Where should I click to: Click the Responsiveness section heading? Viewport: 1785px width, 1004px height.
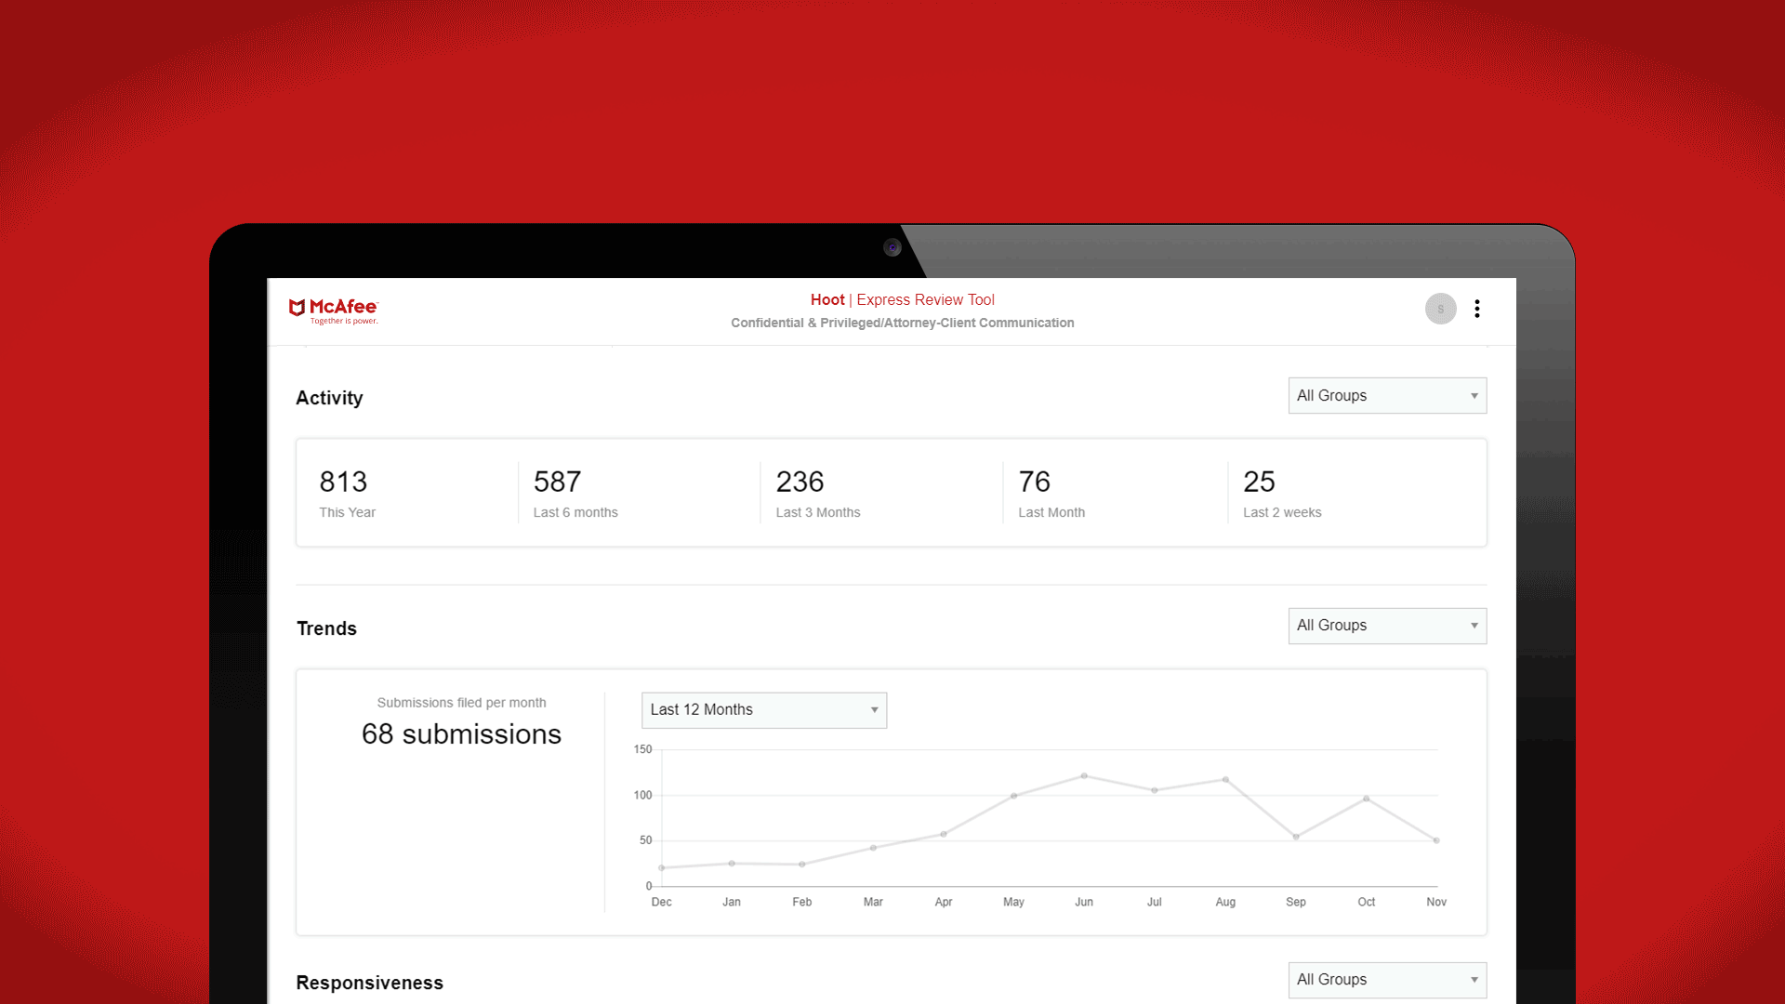(369, 982)
